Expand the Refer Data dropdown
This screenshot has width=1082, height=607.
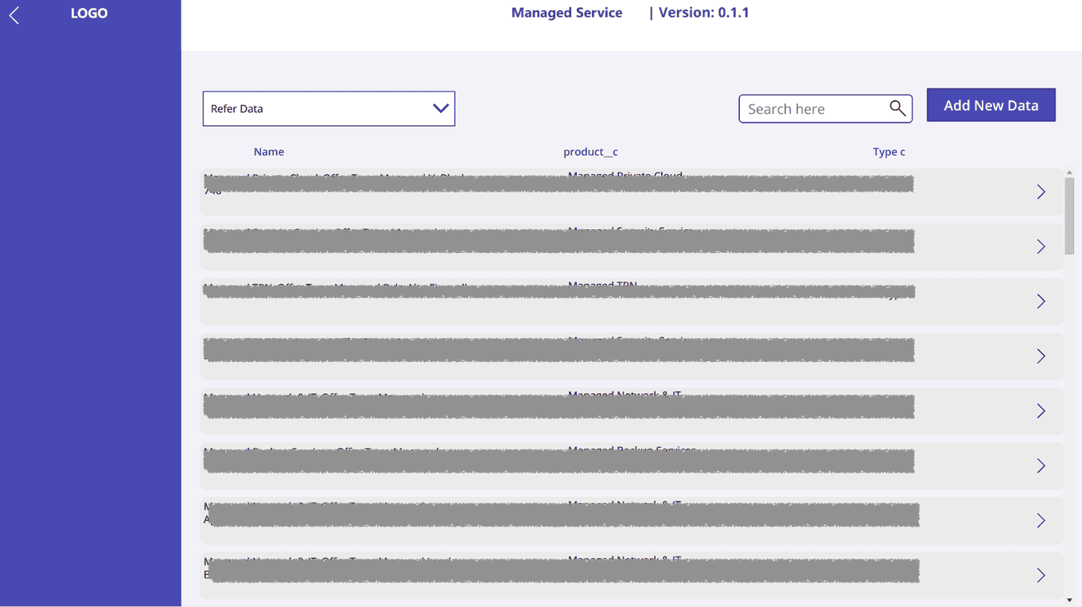[x=318, y=109]
